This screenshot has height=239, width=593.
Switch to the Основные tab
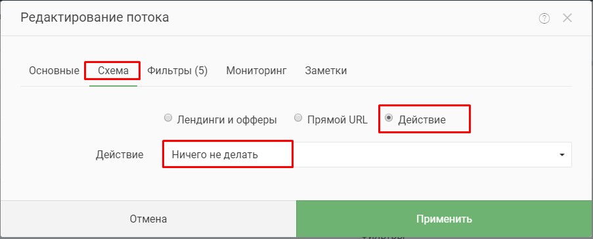coord(54,71)
